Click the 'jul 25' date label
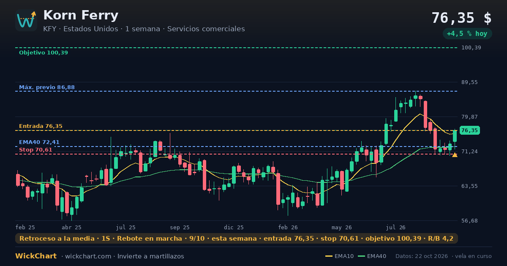This screenshot has height=266, width=507. [x=126, y=227]
